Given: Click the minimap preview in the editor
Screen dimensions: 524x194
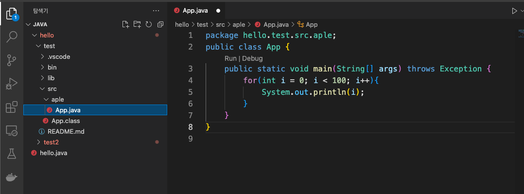Looking at the screenshot, I should point(521,33).
